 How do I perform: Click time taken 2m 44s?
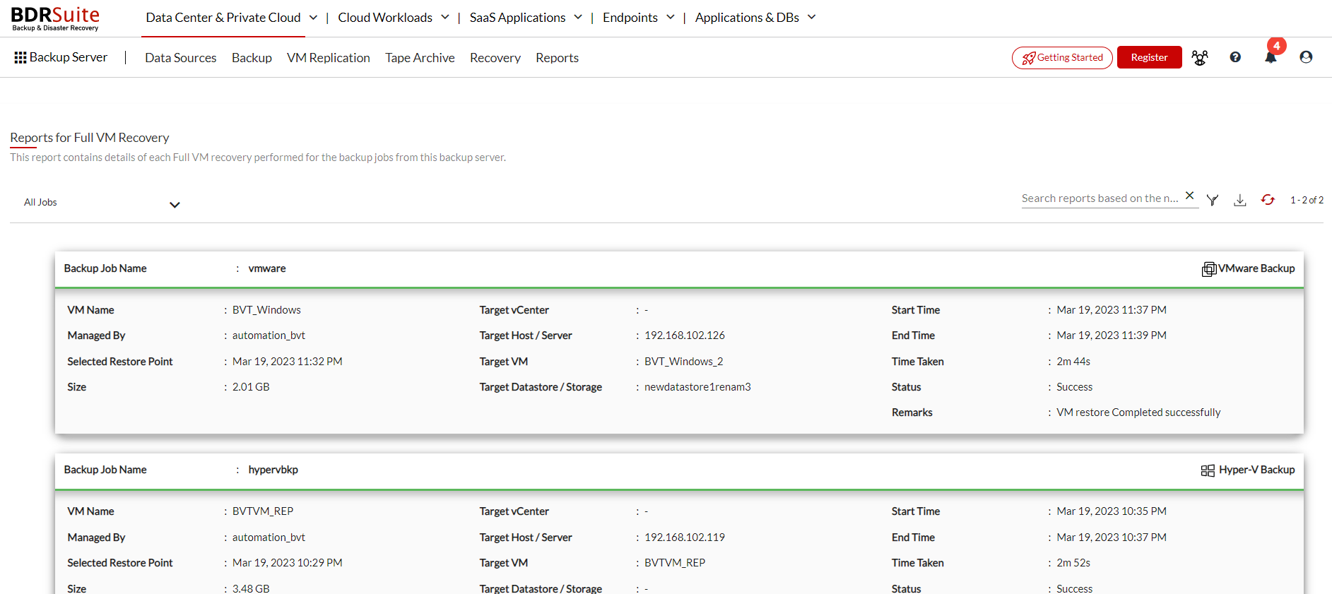tap(1073, 362)
